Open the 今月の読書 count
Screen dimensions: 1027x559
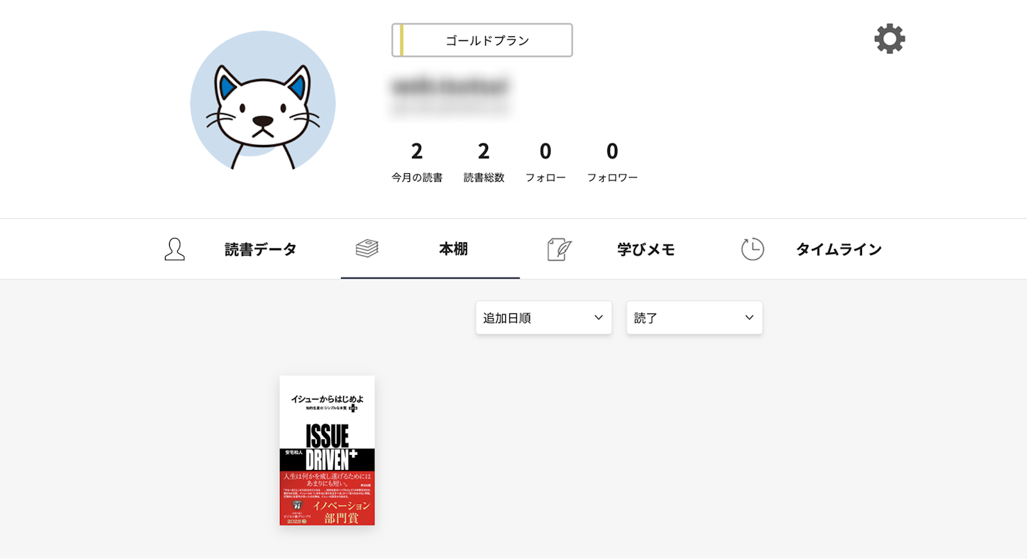click(417, 162)
